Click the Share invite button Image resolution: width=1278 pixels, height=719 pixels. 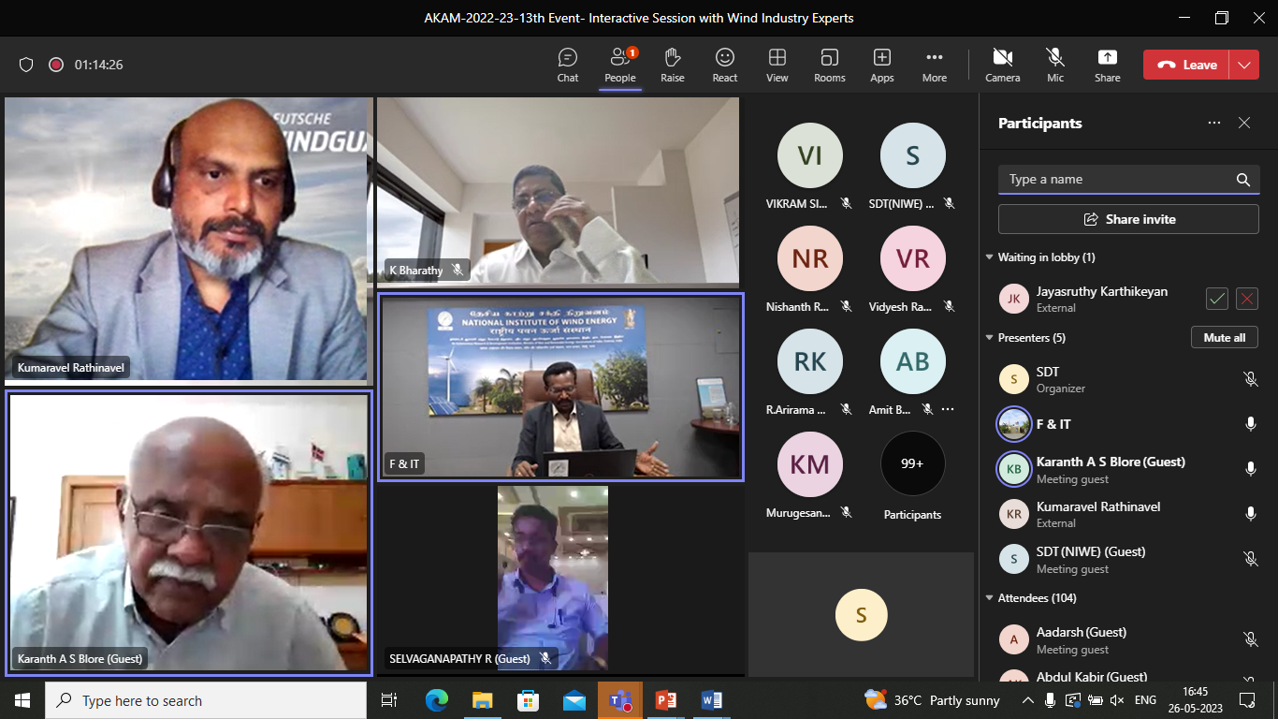tap(1128, 219)
